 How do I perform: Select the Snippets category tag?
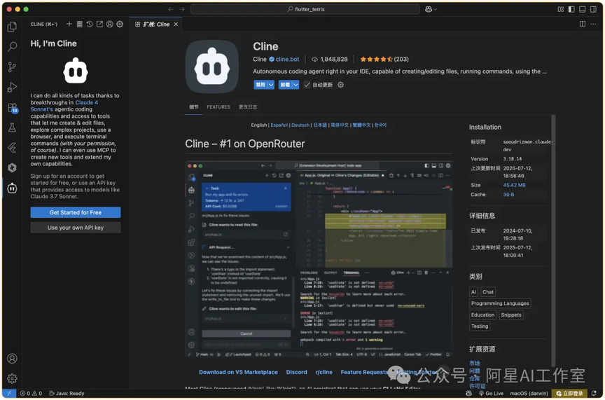[x=511, y=315]
